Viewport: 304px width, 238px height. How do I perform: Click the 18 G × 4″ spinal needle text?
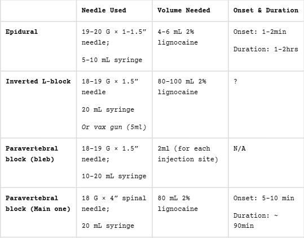[114, 204]
